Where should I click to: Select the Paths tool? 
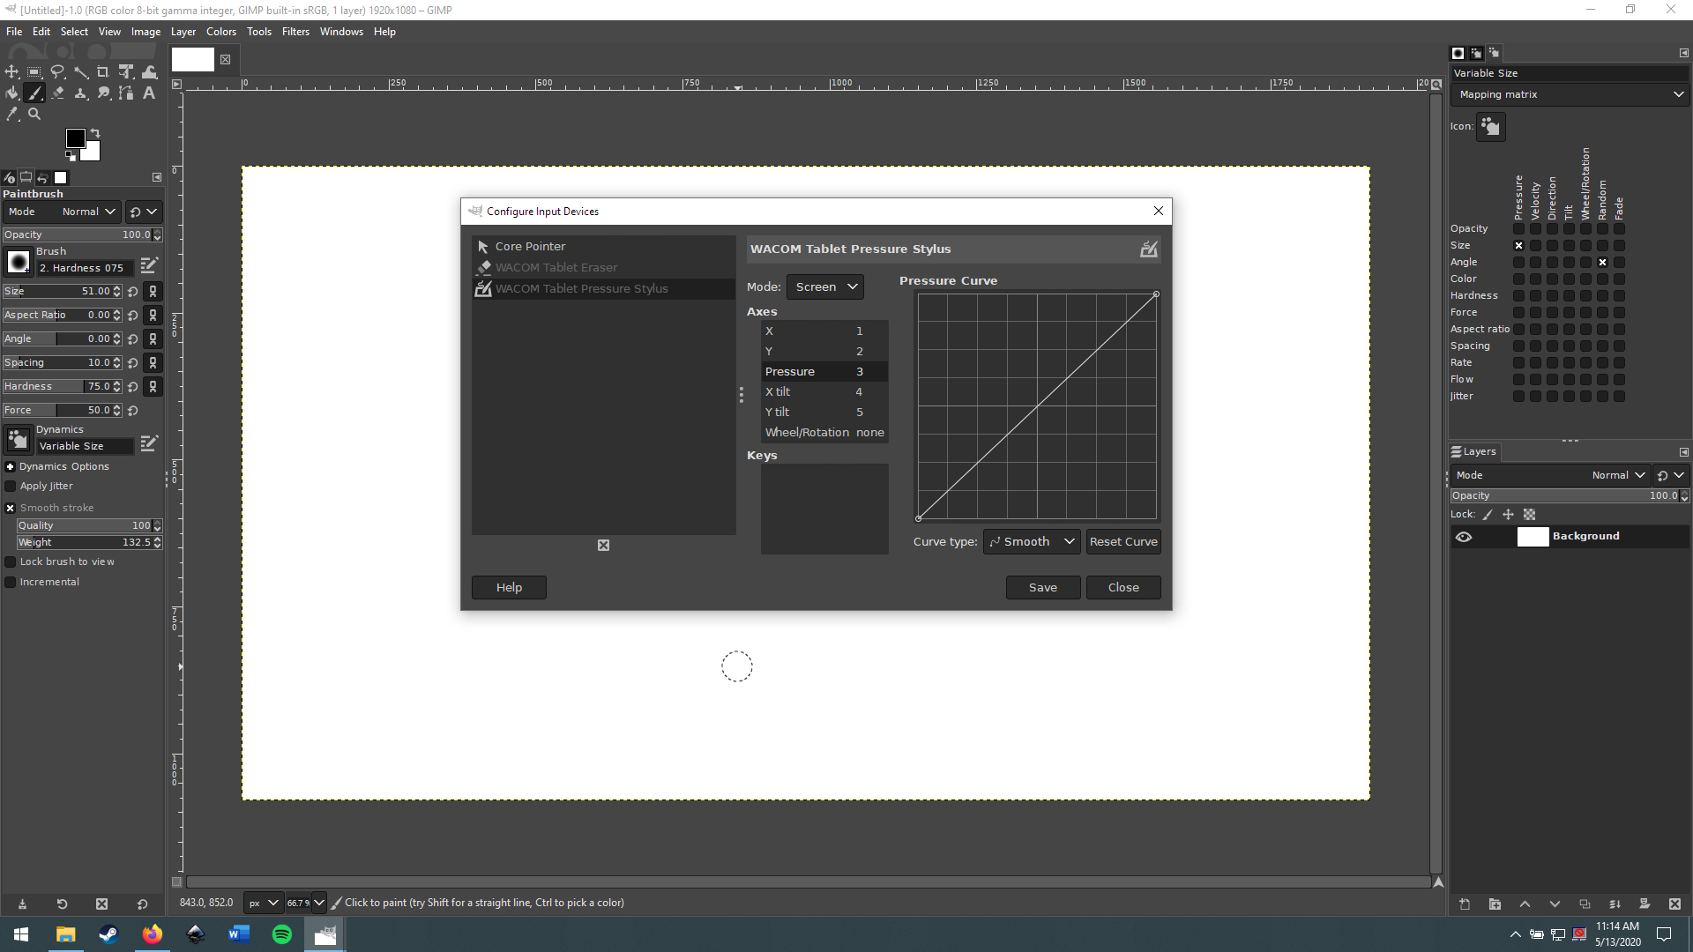(x=126, y=93)
